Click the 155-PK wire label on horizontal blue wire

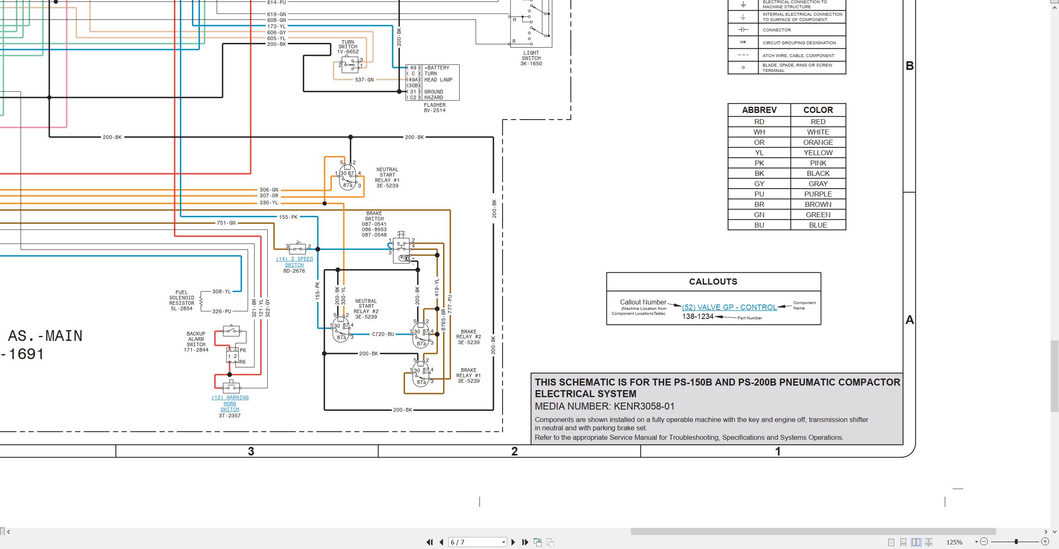coord(288,217)
